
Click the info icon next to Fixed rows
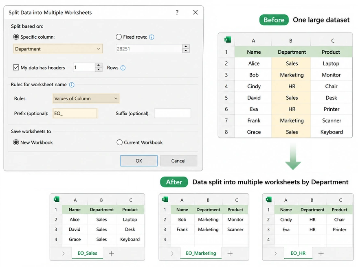coord(152,37)
